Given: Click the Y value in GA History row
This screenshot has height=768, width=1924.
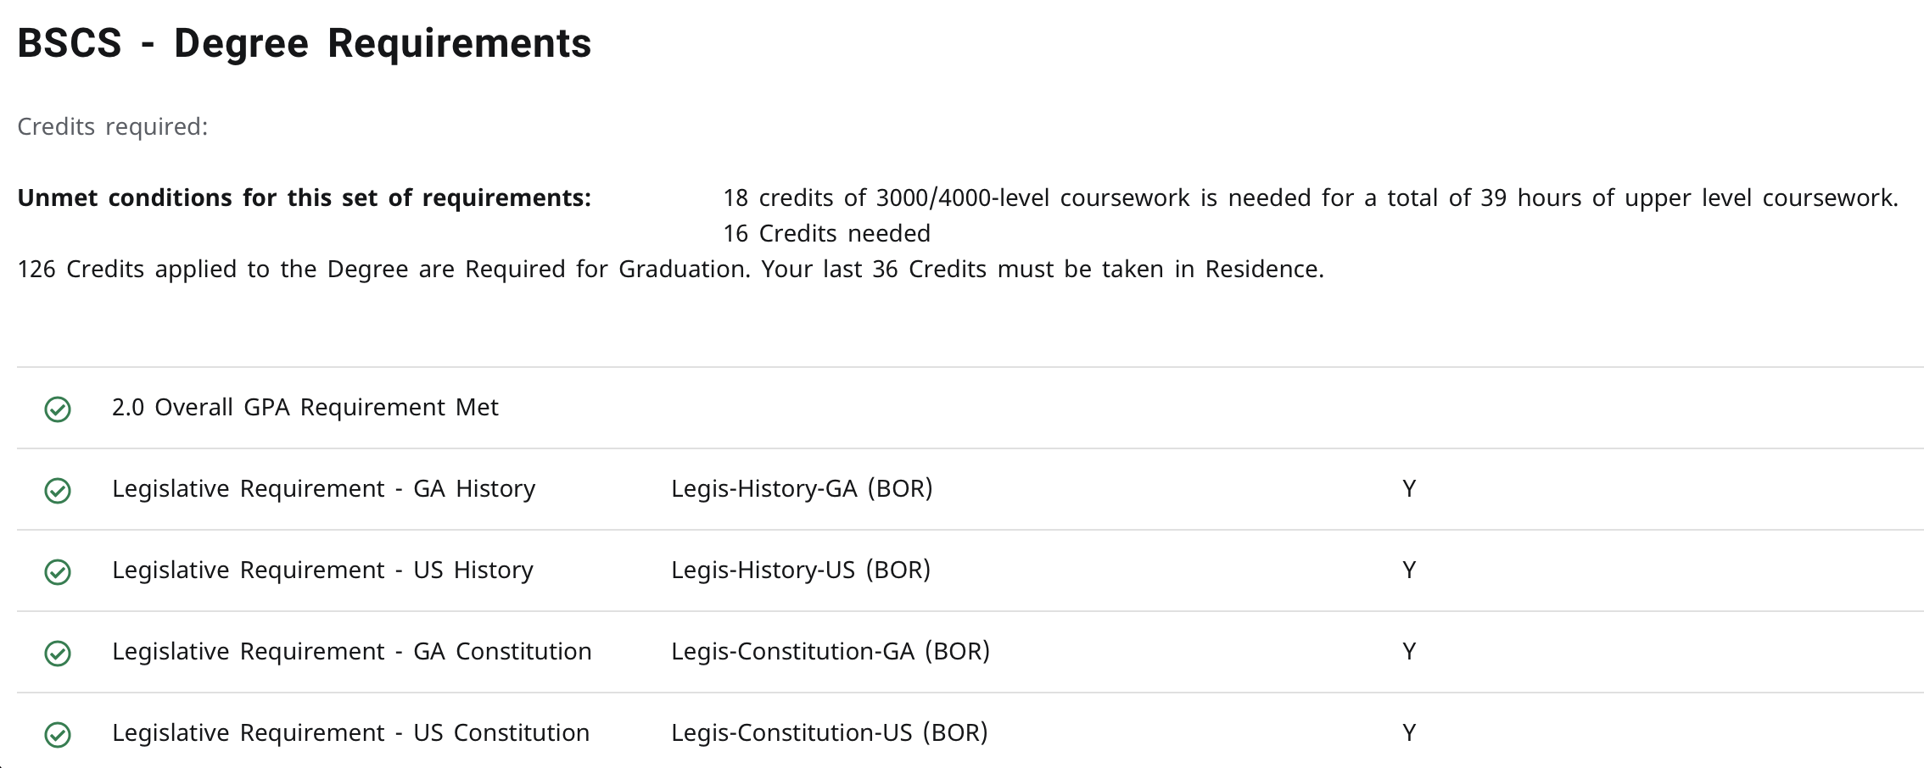Looking at the screenshot, I should 1409,489.
